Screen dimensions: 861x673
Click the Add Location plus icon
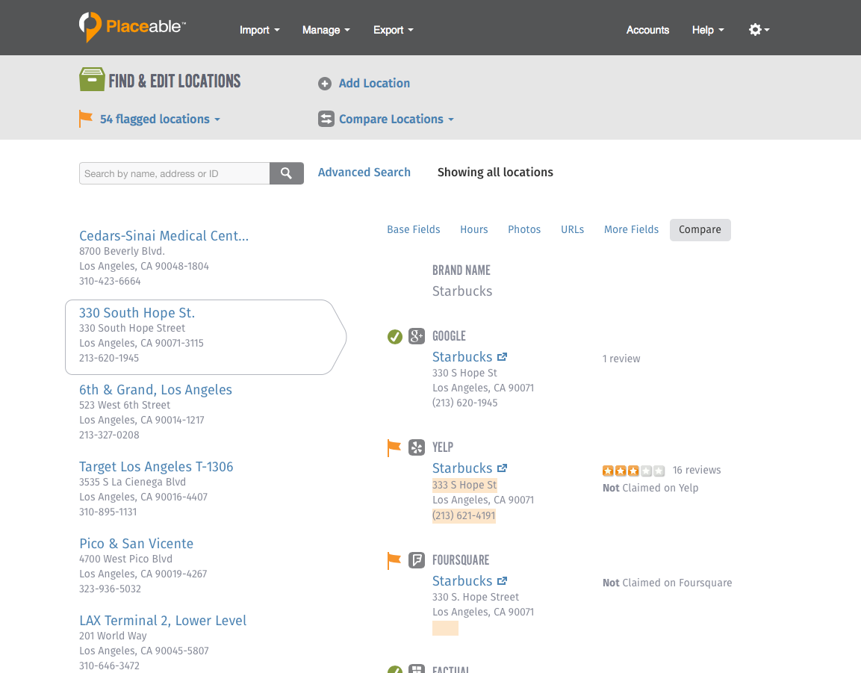(325, 84)
